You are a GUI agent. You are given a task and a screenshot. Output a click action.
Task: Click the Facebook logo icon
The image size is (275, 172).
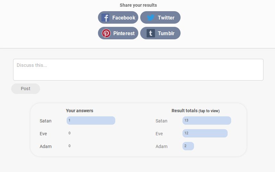pyautogui.click(x=105, y=18)
